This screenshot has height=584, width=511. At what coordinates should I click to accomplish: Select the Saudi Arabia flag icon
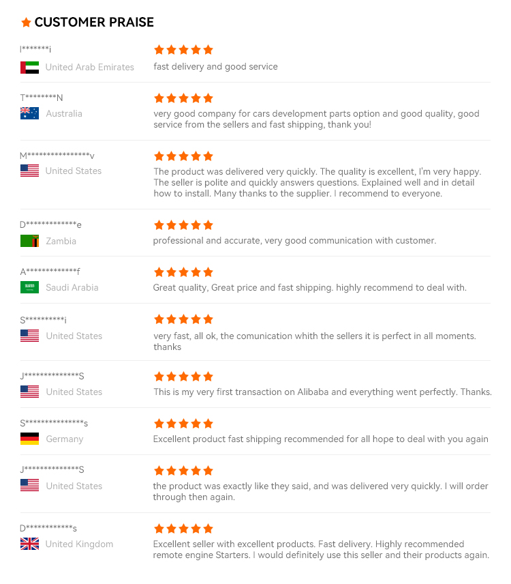coord(29,287)
